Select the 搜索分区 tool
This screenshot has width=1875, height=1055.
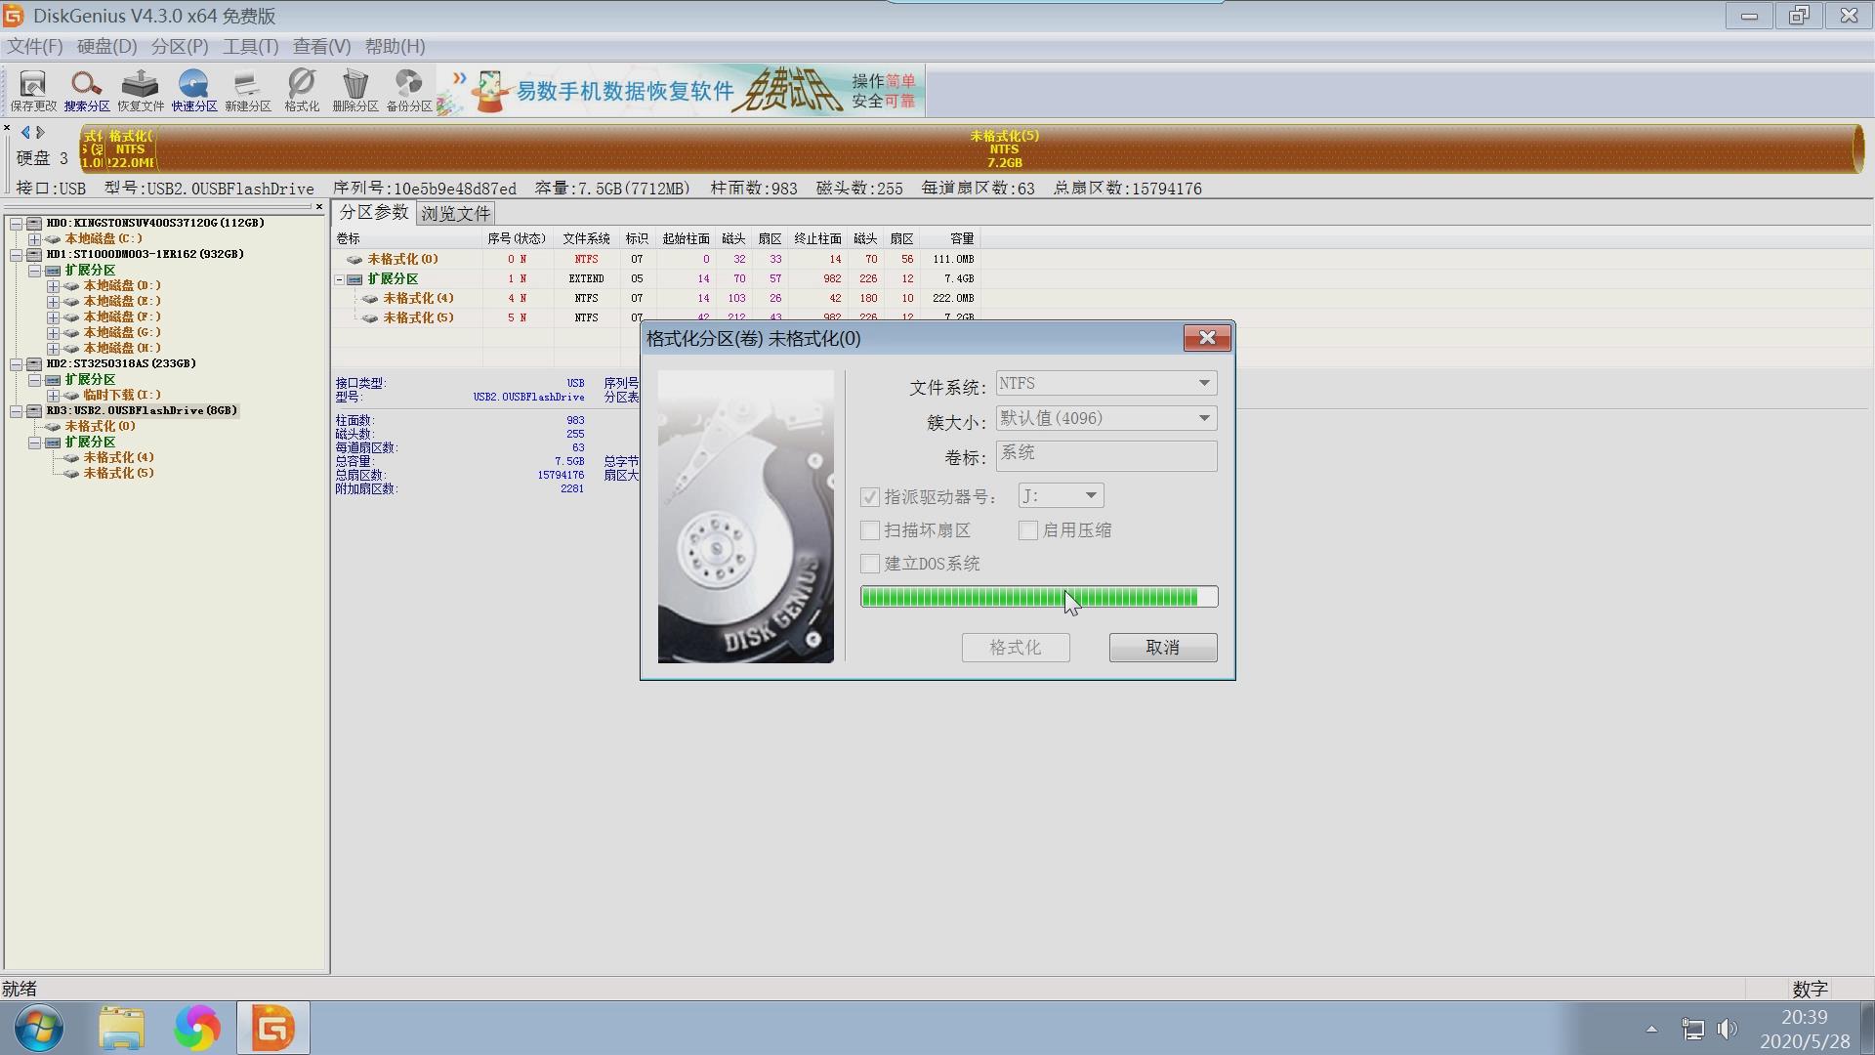pos(85,90)
